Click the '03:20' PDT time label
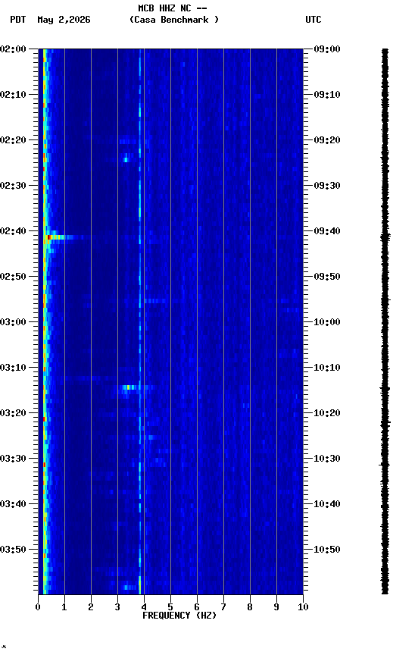418x655 pixels. pyautogui.click(x=13, y=413)
